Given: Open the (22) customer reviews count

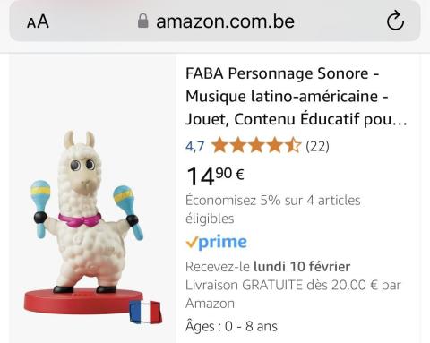Looking at the screenshot, I should pyautogui.click(x=317, y=146).
